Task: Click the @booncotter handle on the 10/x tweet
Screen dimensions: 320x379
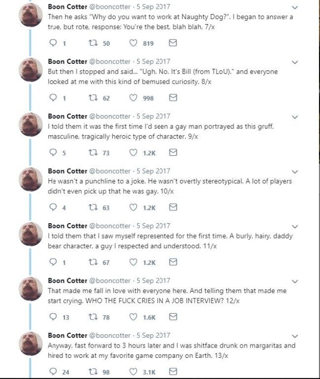Action: [110, 171]
